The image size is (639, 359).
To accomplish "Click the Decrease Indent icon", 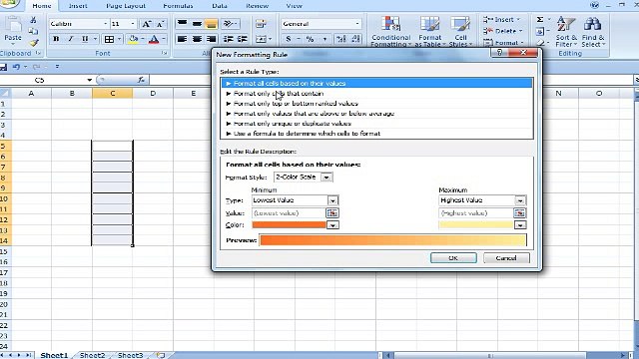I will (x=229, y=39).
